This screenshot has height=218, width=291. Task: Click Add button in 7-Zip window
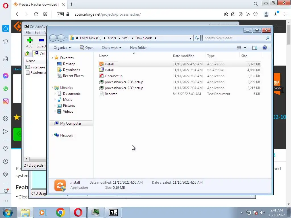(x=29, y=43)
